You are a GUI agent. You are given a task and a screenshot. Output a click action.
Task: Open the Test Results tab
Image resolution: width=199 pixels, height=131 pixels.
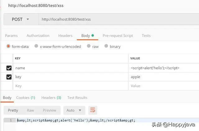point(77,98)
